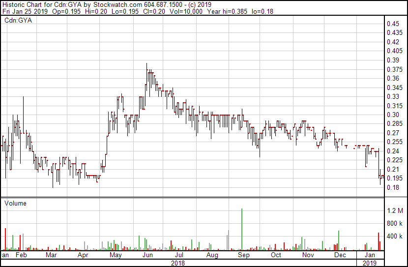Click the 0.375 price axis label
The image size is (408, 267).
coord(395,69)
